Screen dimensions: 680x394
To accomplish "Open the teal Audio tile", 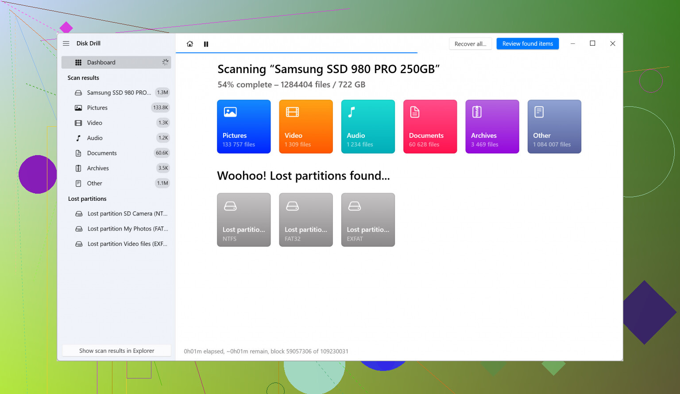I will coord(368,127).
